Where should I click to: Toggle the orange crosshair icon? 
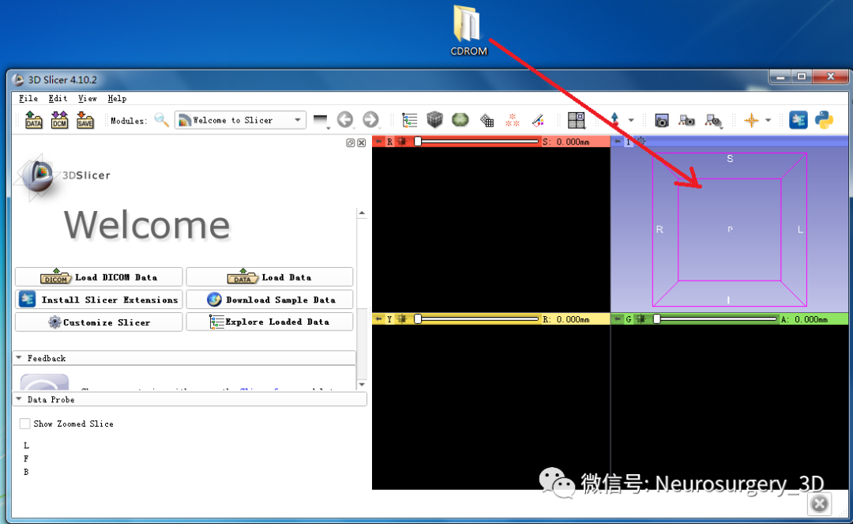751,120
